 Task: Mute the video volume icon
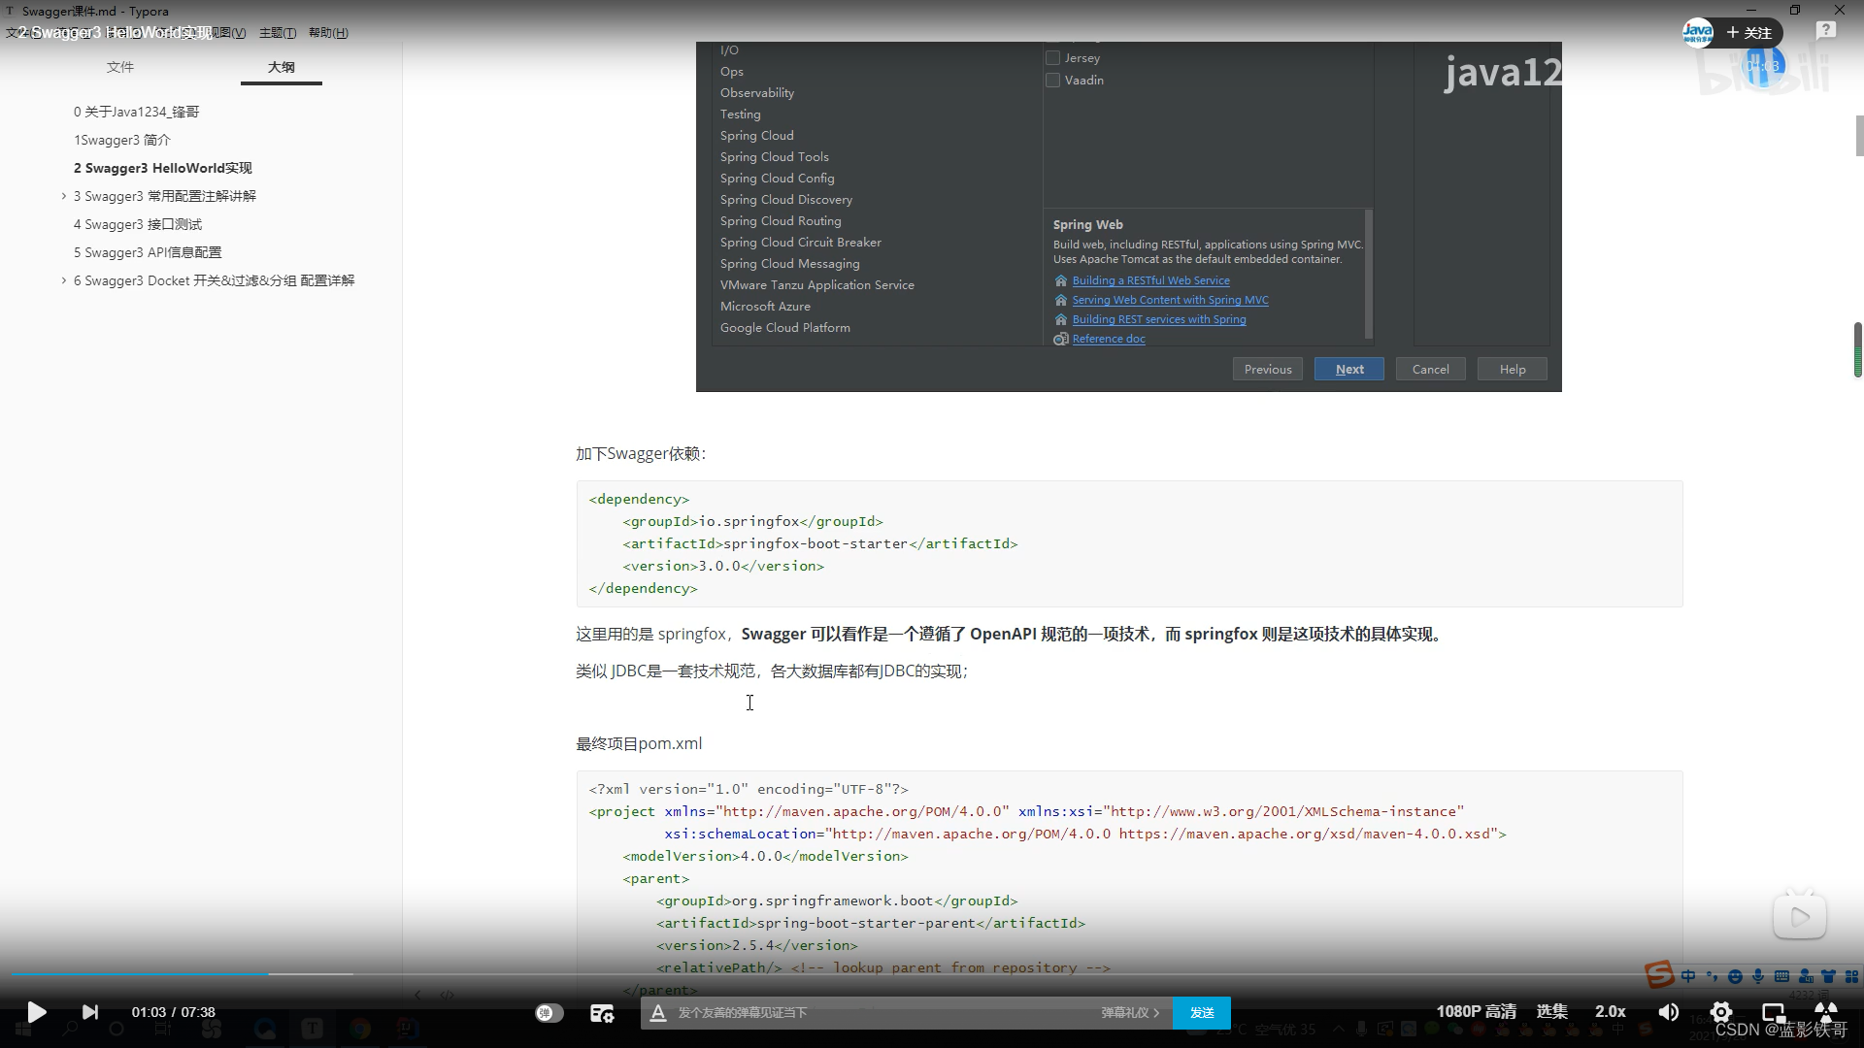coord(1668,1012)
